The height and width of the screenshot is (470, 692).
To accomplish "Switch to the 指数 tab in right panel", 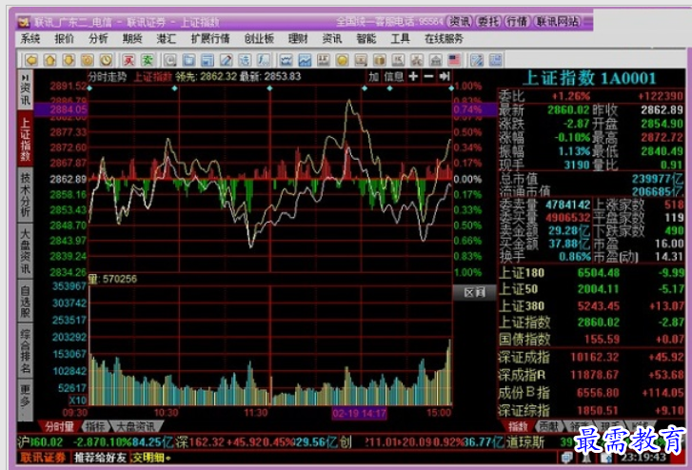I will (518, 426).
